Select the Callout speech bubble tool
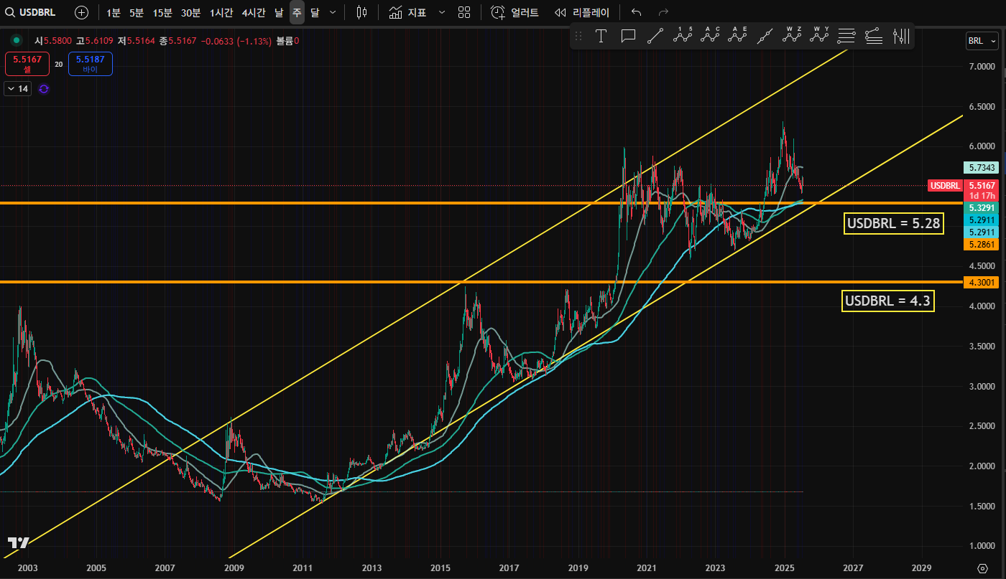The width and height of the screenshot is (1006, 579). 628,37
